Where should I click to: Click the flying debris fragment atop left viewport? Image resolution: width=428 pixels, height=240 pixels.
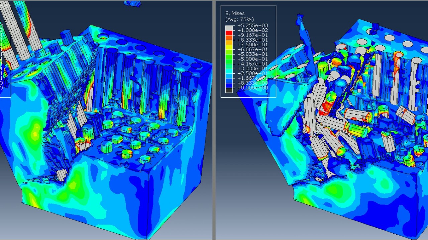coord(132,3)
